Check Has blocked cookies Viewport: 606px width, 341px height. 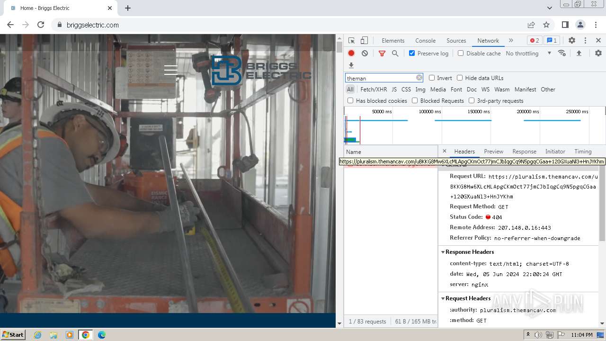coord(350,100)
